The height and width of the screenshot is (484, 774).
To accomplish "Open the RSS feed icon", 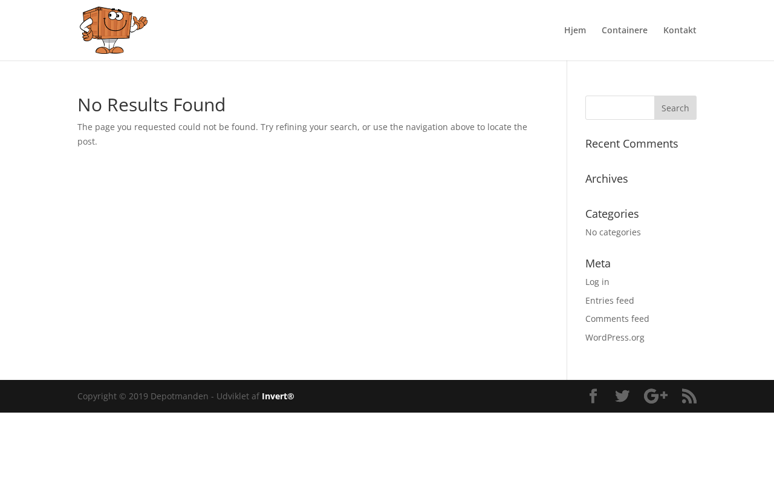I will 689,396.
